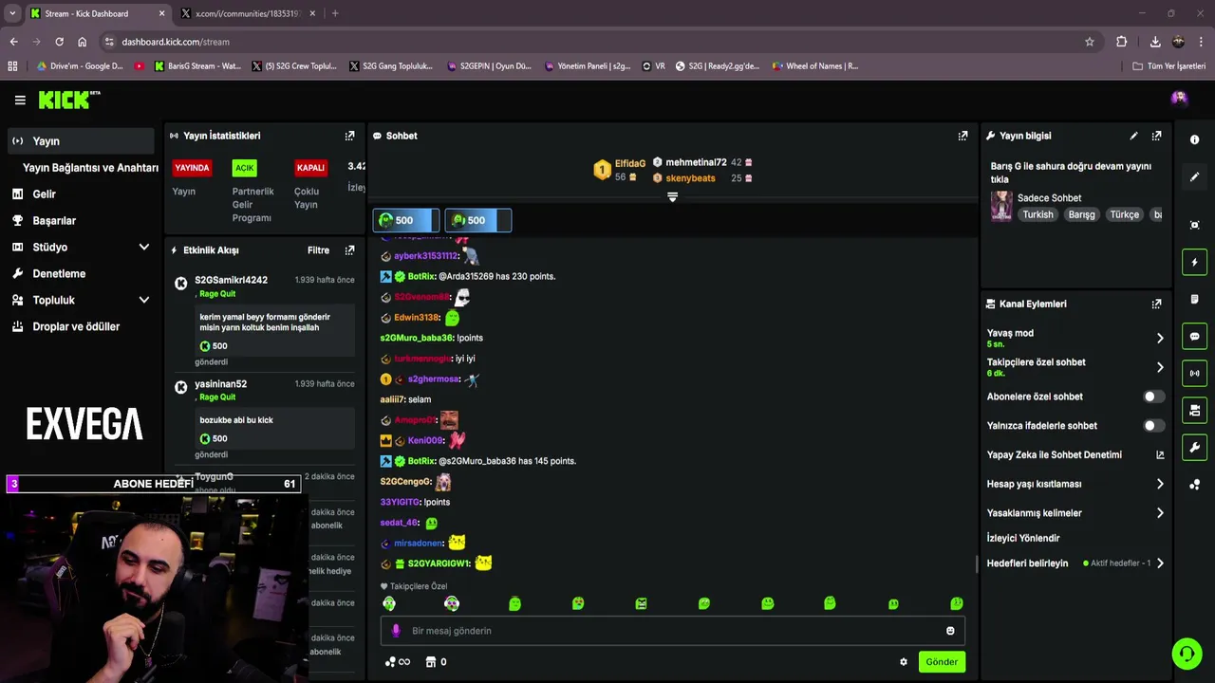
Task: Click the Türkçe tag in stream info
Action: coord(1125,214)
